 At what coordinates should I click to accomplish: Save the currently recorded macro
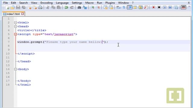(x=176, y=7)
